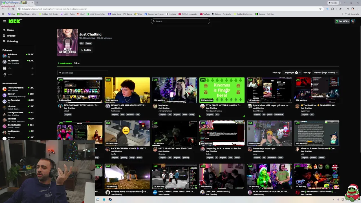
Task: Click Ac7ionMan streamer avatar under stream
Action: click(x=107, y=106)
